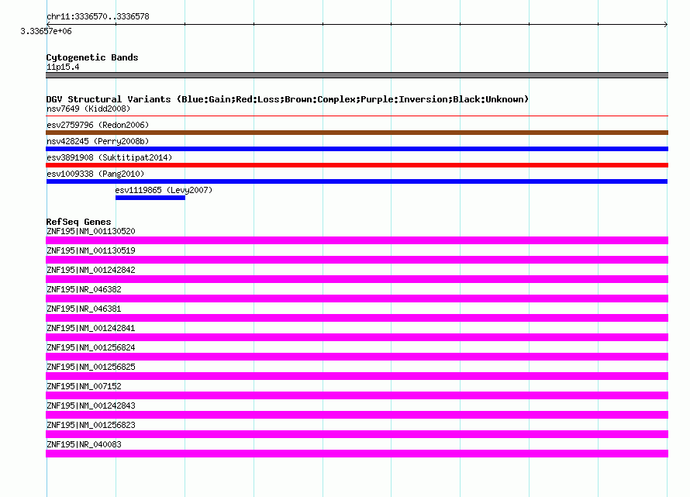Click the short blue esv1119865 gain bar

[150, 198]
